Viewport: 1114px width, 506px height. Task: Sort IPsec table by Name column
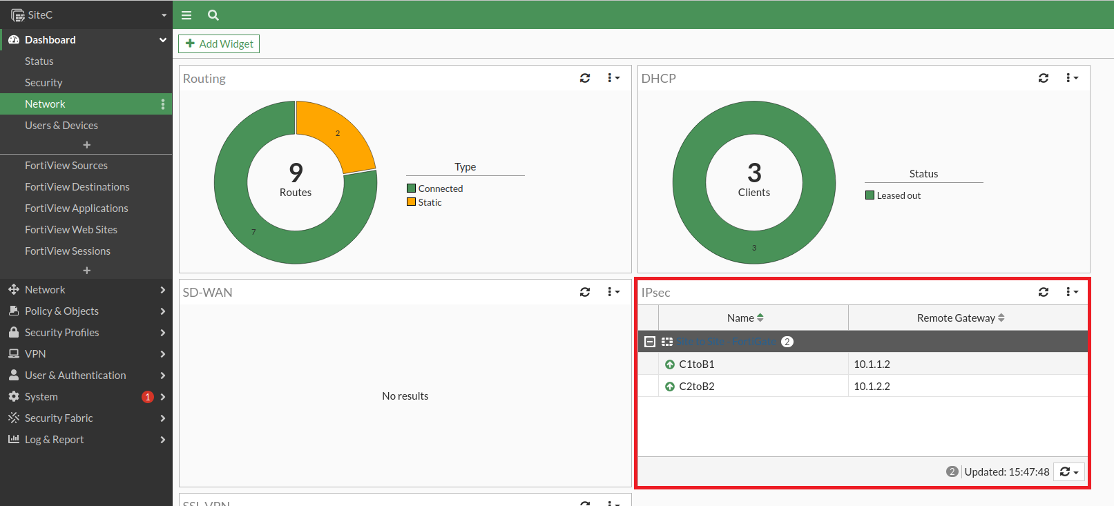tap(753, 318)
